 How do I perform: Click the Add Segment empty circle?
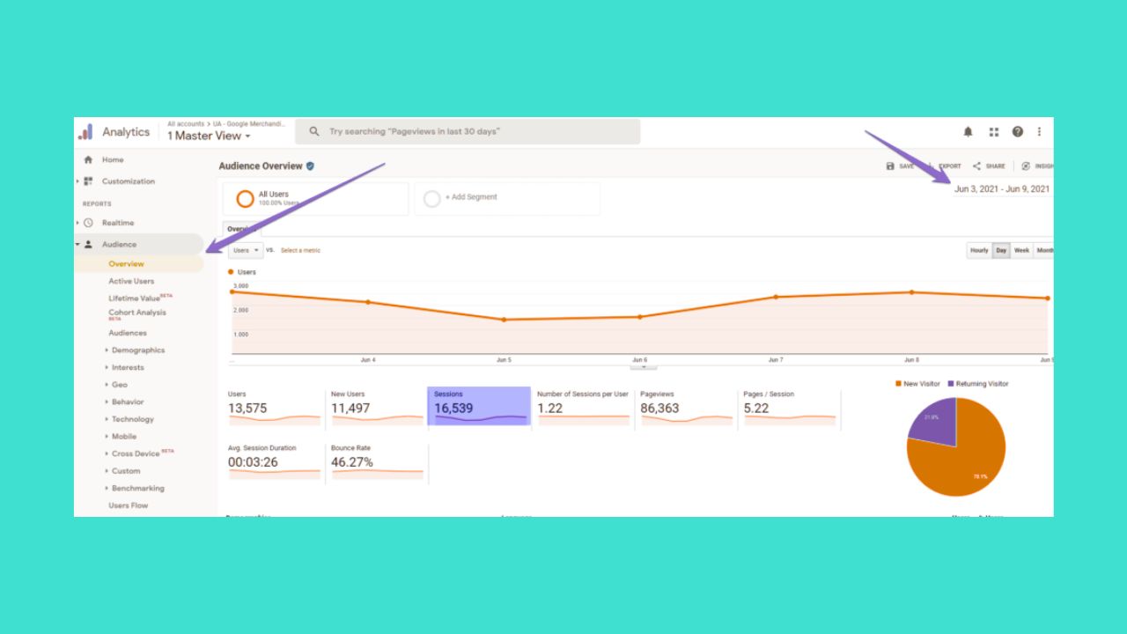(x=431, y=199)
